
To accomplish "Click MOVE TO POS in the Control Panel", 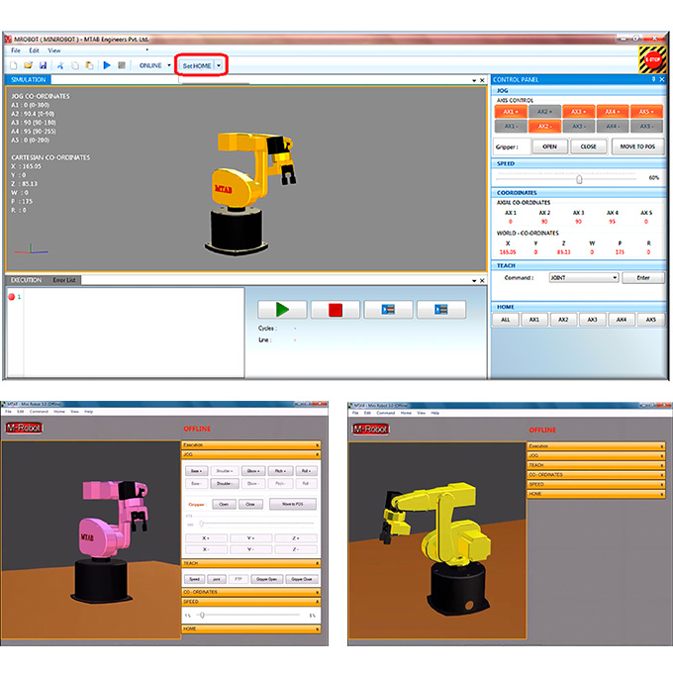I will click(x=637, y=146).
